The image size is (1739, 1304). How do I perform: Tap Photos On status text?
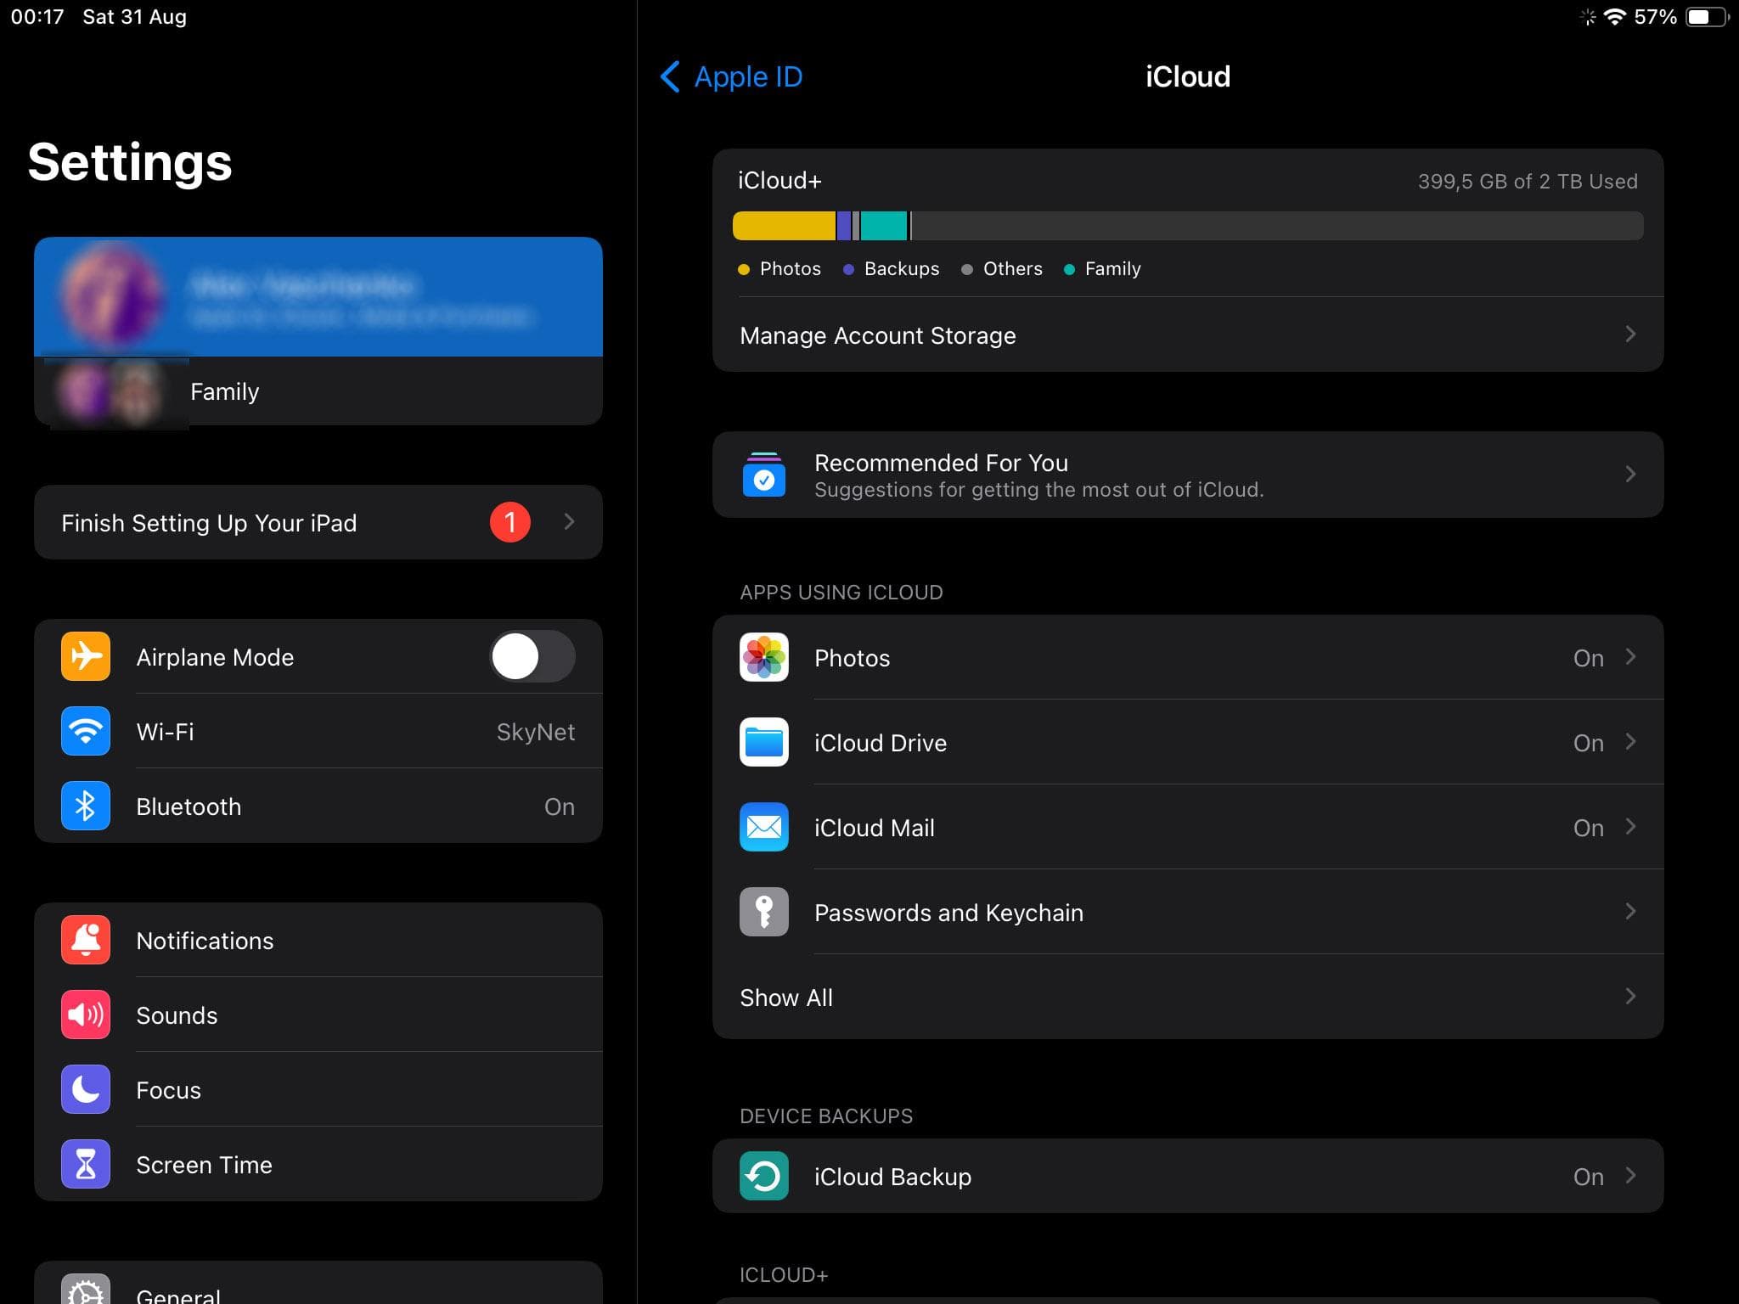pos(1589,658)
